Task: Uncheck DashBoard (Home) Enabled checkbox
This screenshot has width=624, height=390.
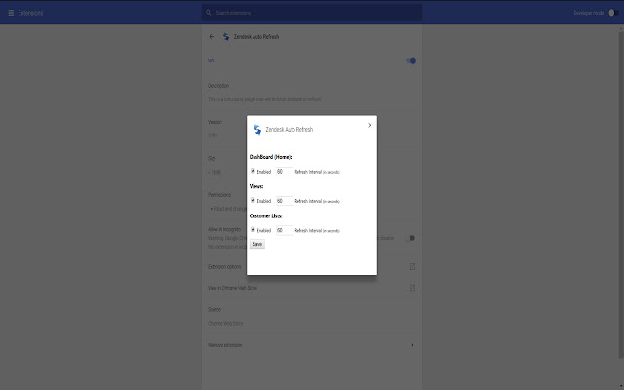Action: (x=253, y=171)
